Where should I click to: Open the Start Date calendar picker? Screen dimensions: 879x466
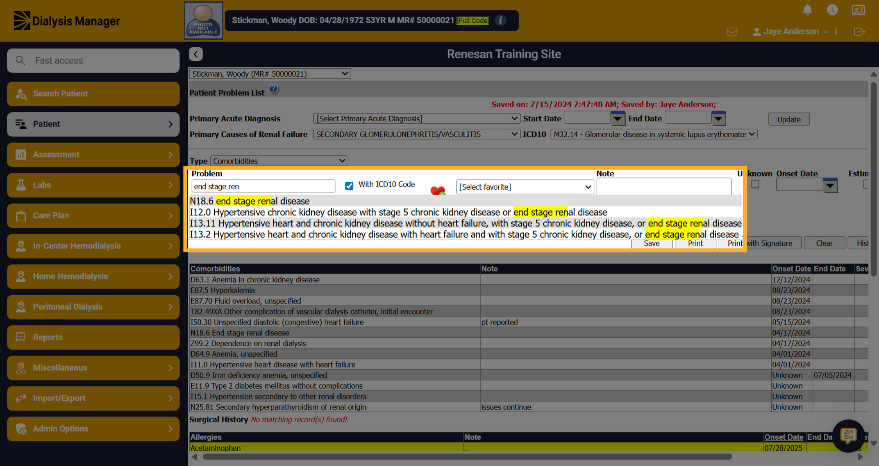(617, 118)
